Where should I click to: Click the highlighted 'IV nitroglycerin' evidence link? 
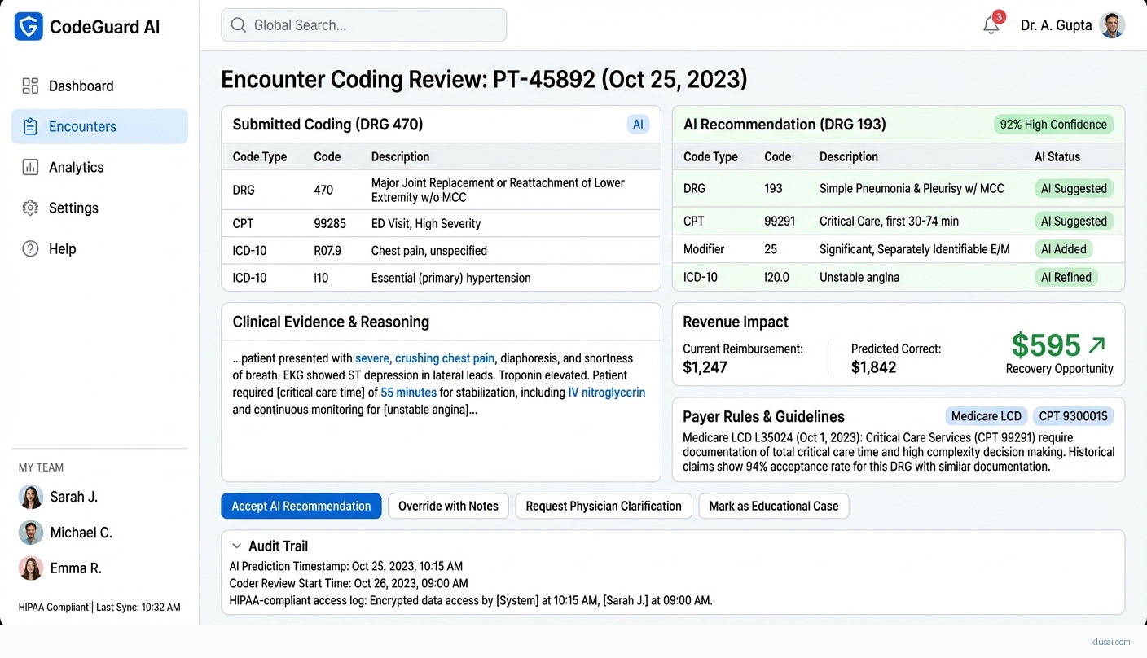click(x=606, y=393)
